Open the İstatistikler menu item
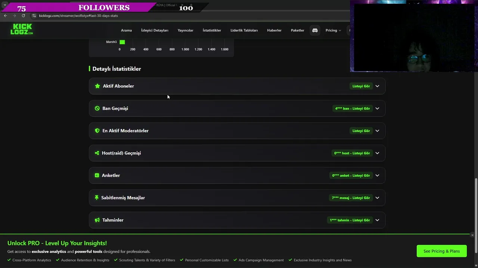This screenshot has height=268, width=478. coord(212,30)
